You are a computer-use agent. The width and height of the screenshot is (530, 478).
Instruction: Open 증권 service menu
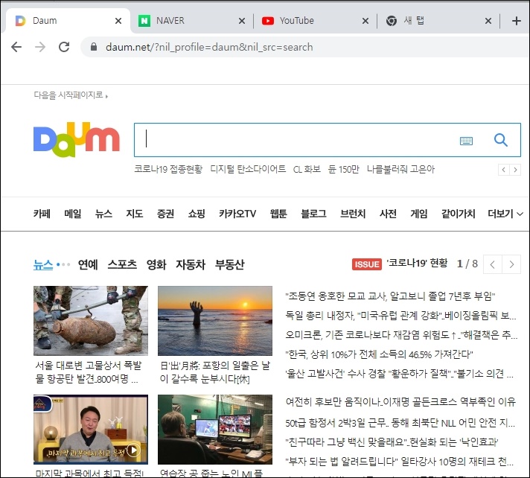click(x=165, y=214)
